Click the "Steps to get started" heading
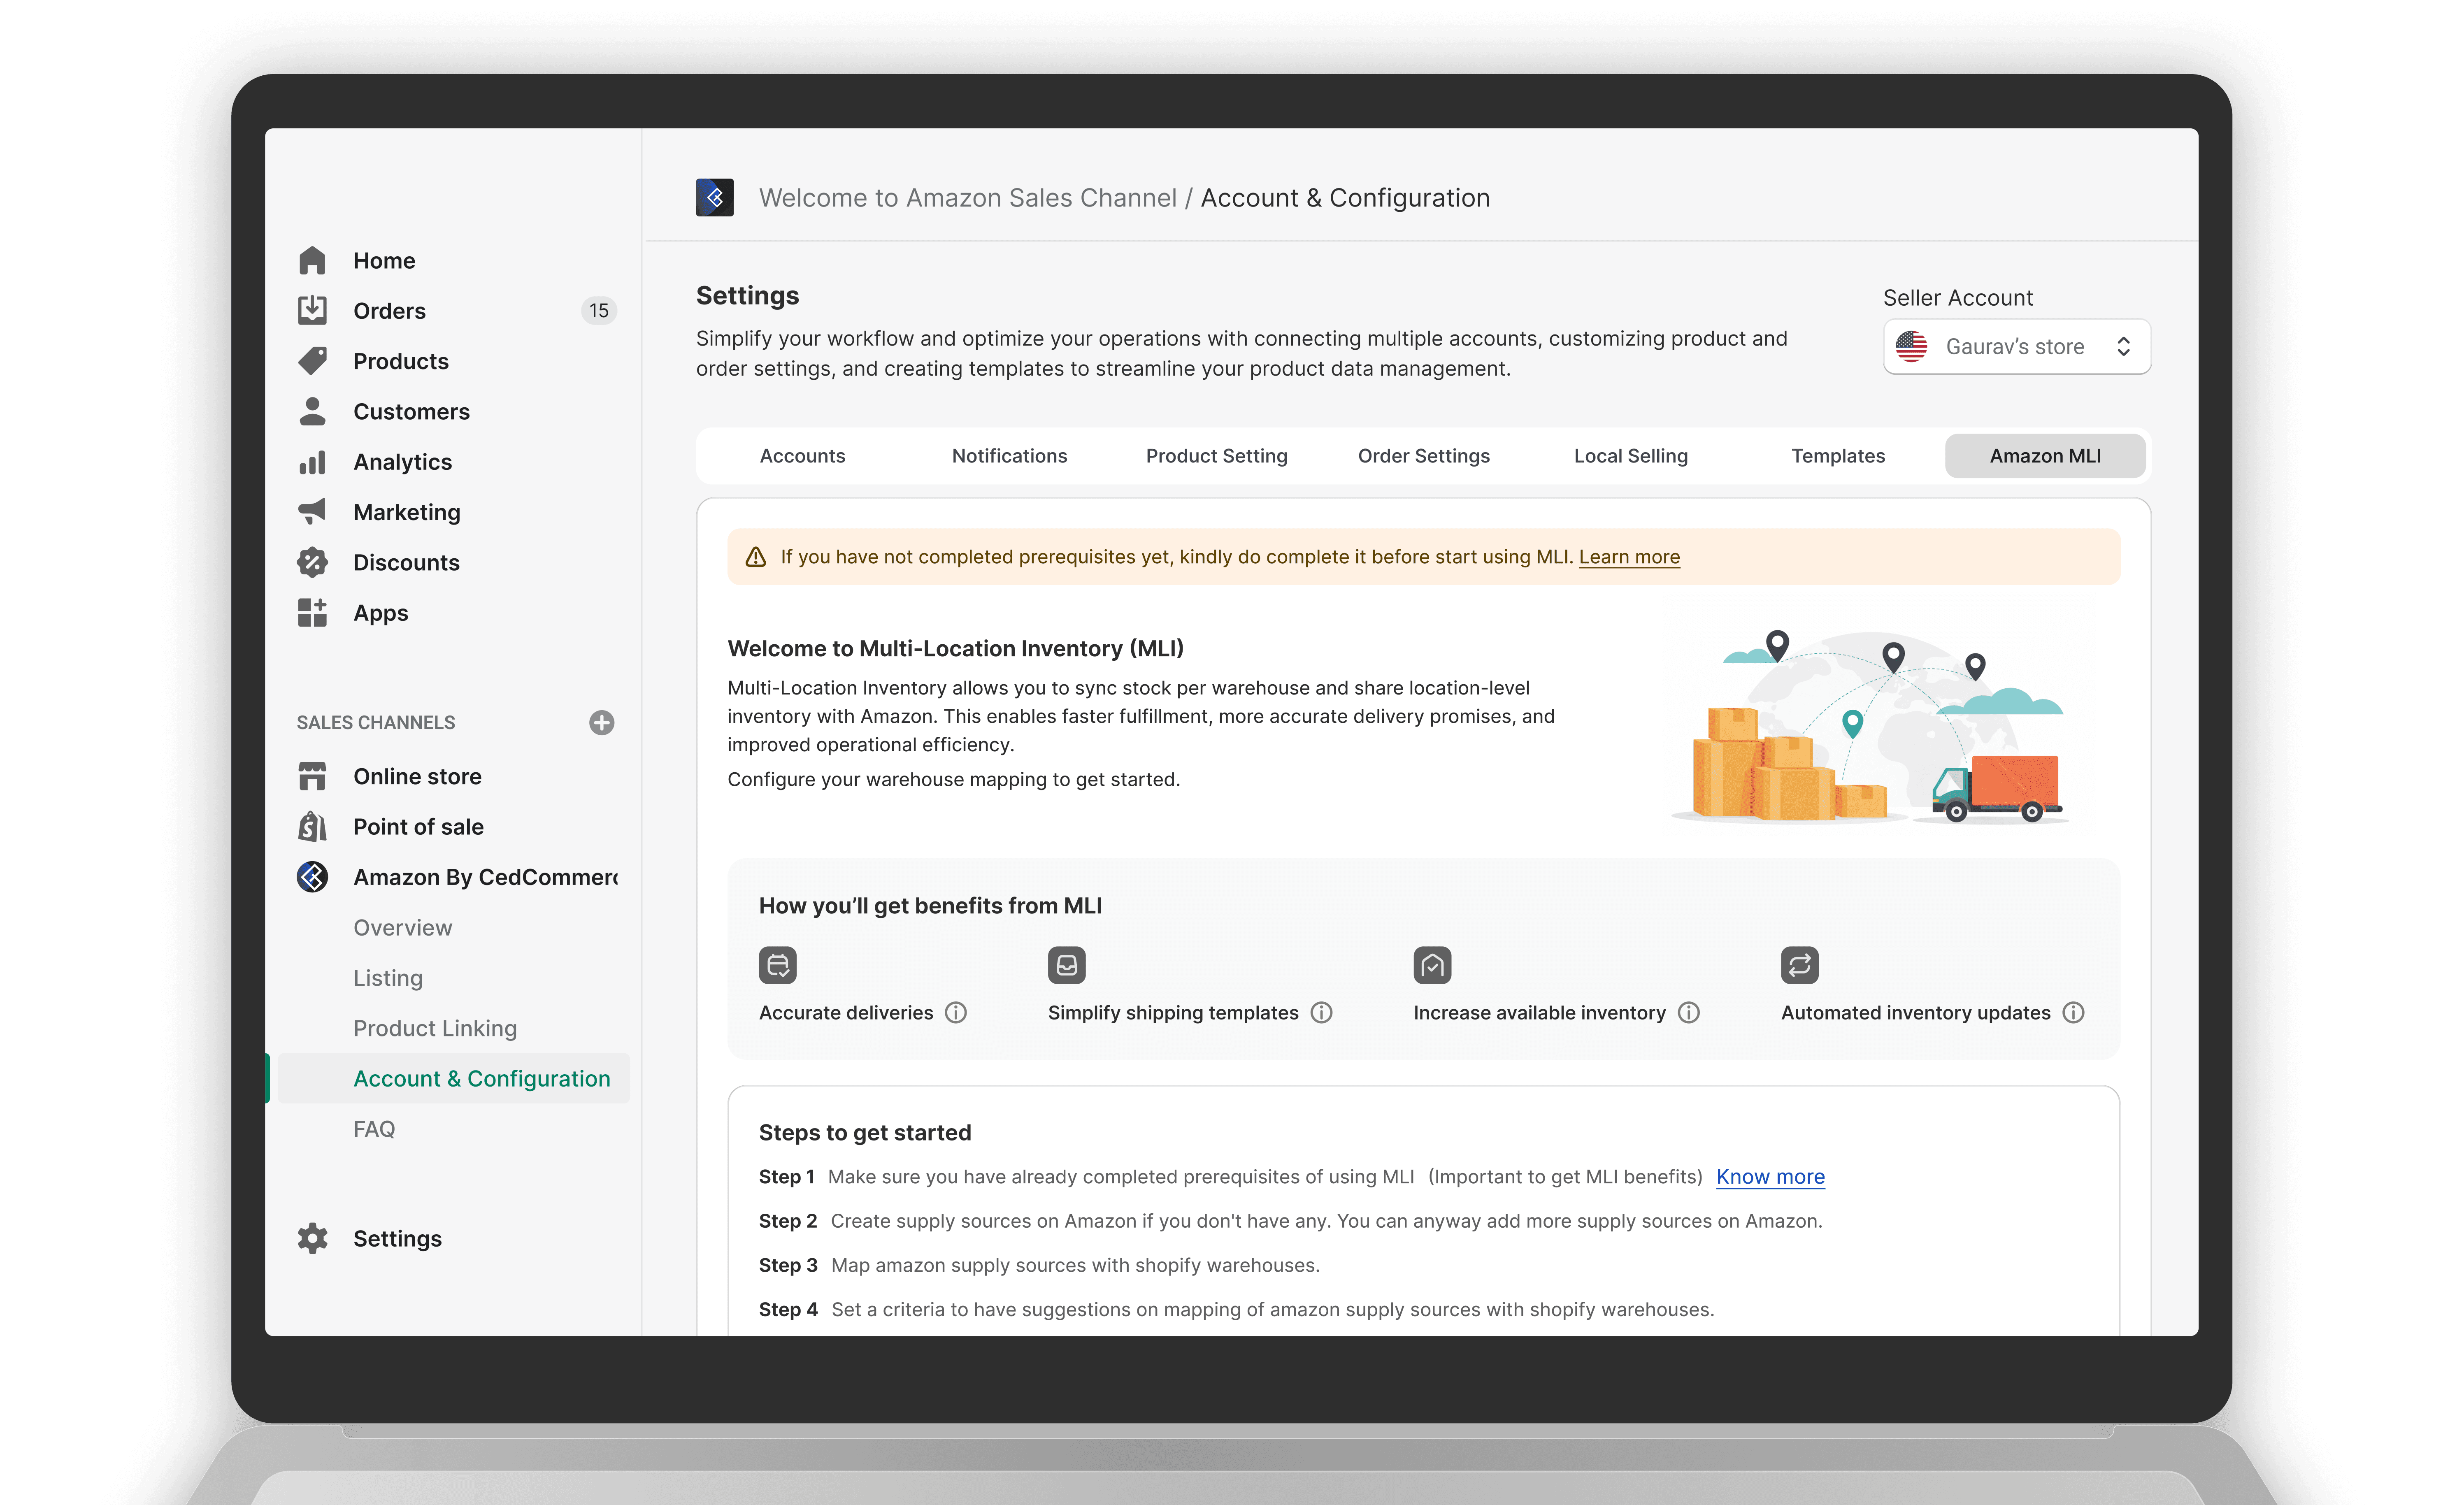2464x1505 pixels. coord(864,1133)
